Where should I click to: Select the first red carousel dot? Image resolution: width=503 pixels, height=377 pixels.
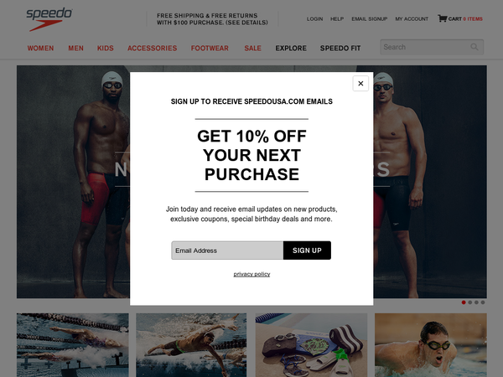[464, 302]
